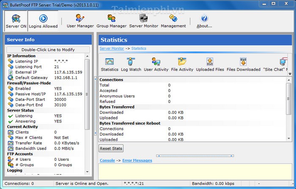Click the Server Info scrollbar up arrow
The height and width of the screenshot is (189, 296).
point(87,56)
